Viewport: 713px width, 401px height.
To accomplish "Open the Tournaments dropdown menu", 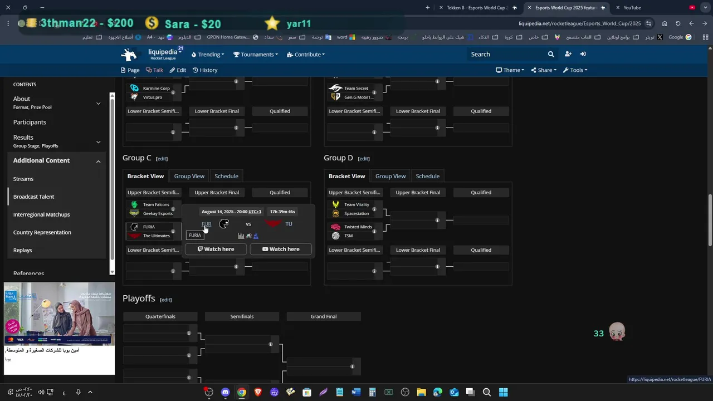I will (x=255, y=55).
